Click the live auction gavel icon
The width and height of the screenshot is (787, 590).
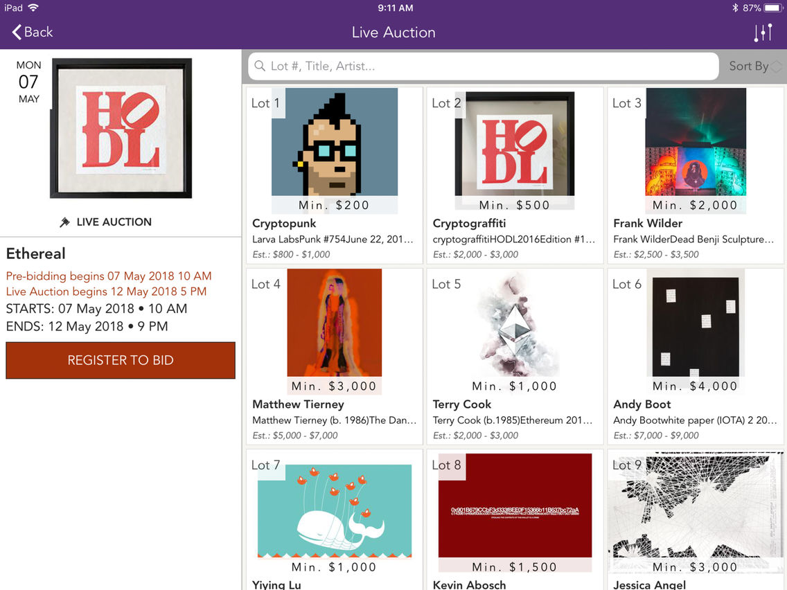(x=64, y=222)
